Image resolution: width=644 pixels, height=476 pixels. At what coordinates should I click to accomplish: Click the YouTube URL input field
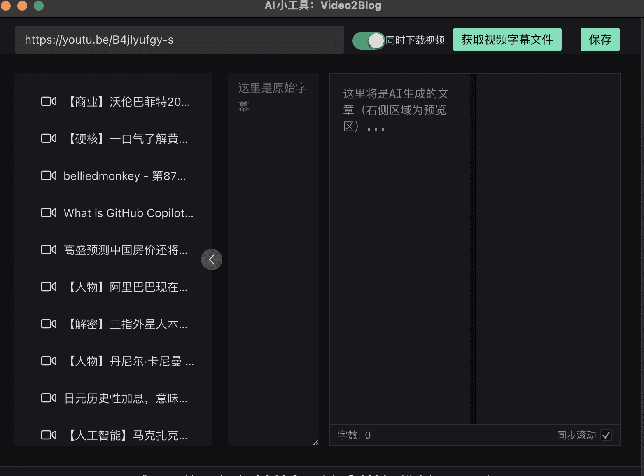point(179,40)
